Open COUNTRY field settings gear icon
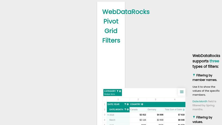222x125 pixels. [x=142, y=104]
